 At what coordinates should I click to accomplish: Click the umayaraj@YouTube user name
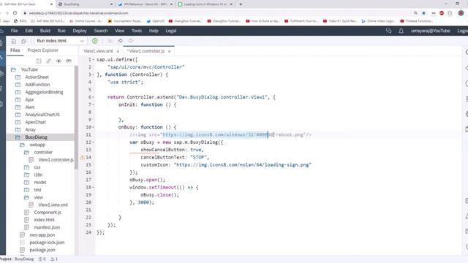click(430, 31)
